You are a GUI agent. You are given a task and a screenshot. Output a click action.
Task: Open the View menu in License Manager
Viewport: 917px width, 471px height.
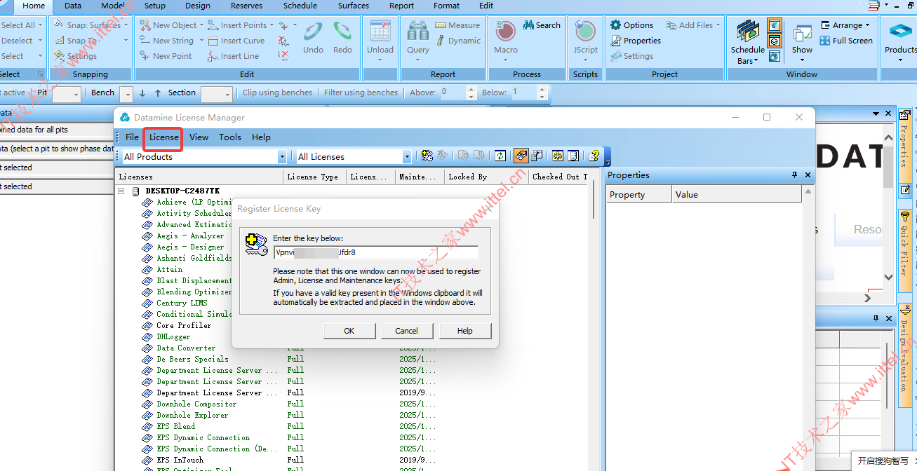199,137
